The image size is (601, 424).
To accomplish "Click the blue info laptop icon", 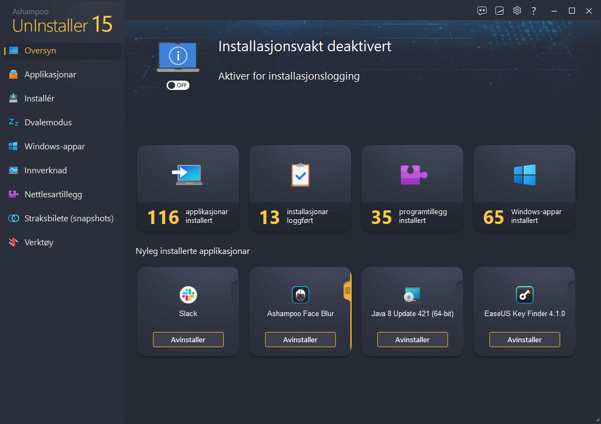I will point(178,57).
